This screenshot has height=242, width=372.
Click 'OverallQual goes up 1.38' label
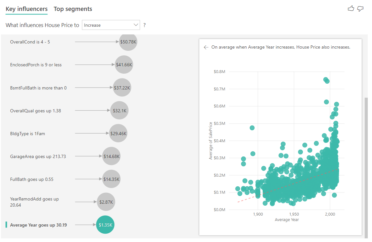pyautogui.click(x=35, y=111)
